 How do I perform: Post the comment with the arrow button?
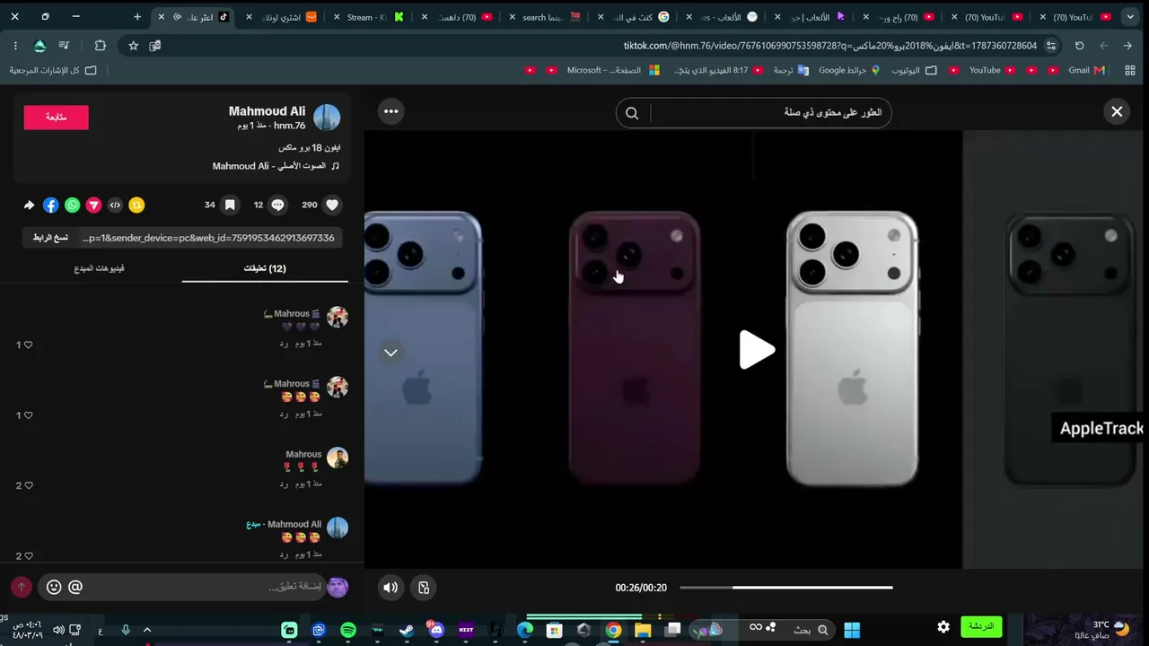click(x=21, y=587)
